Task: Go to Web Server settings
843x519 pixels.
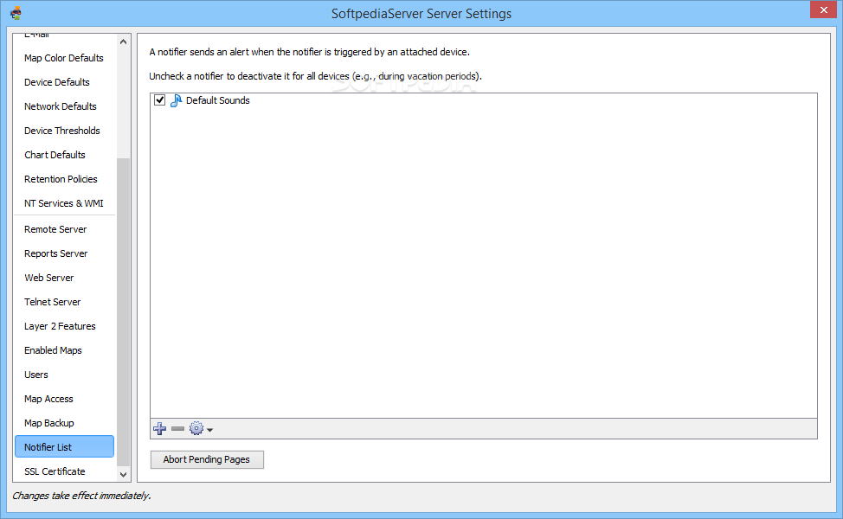Action: click(49, 278)
